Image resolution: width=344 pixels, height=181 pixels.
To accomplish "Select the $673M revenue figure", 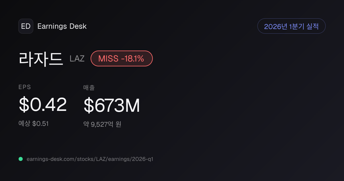I will coord(112,105).
